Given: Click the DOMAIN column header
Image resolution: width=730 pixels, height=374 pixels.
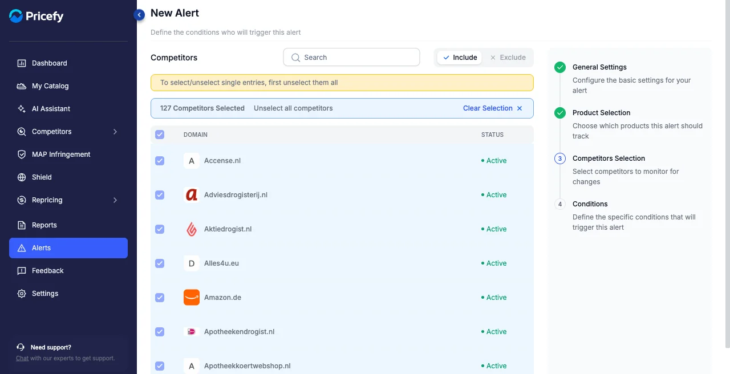Looking at the screenshot, I should pos(196,135).
